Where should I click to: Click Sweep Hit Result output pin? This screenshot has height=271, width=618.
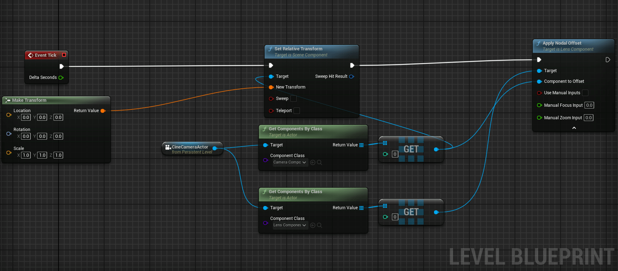click(352, 76)
